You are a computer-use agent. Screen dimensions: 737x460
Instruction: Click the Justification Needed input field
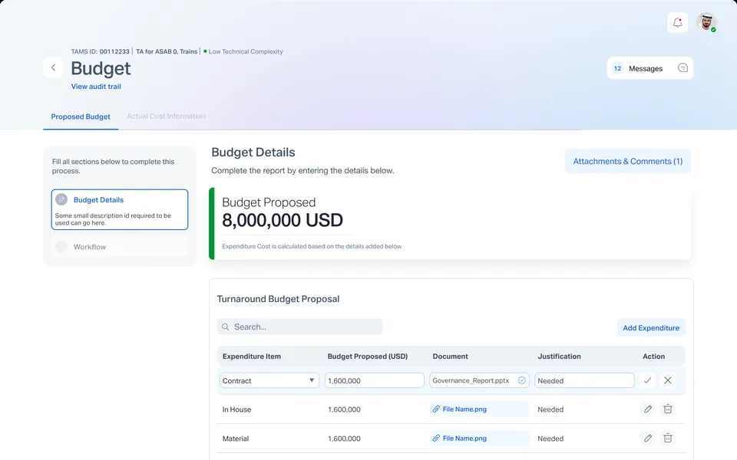(584, 380)
